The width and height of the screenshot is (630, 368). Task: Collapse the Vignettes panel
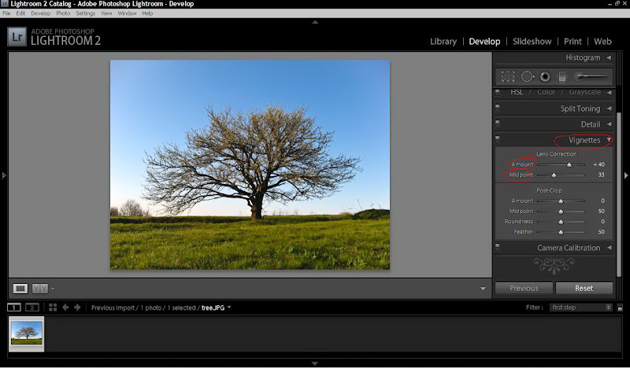(x=609, y=140)
